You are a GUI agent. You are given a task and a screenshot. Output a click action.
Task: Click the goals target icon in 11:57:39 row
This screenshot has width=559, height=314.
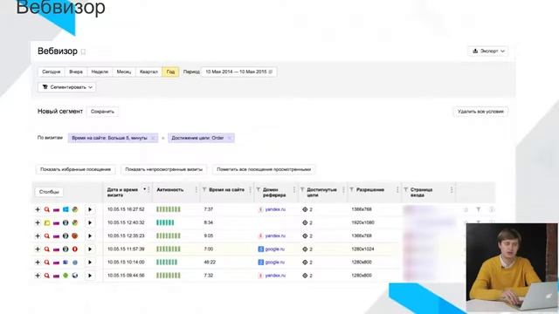[305, 249]
